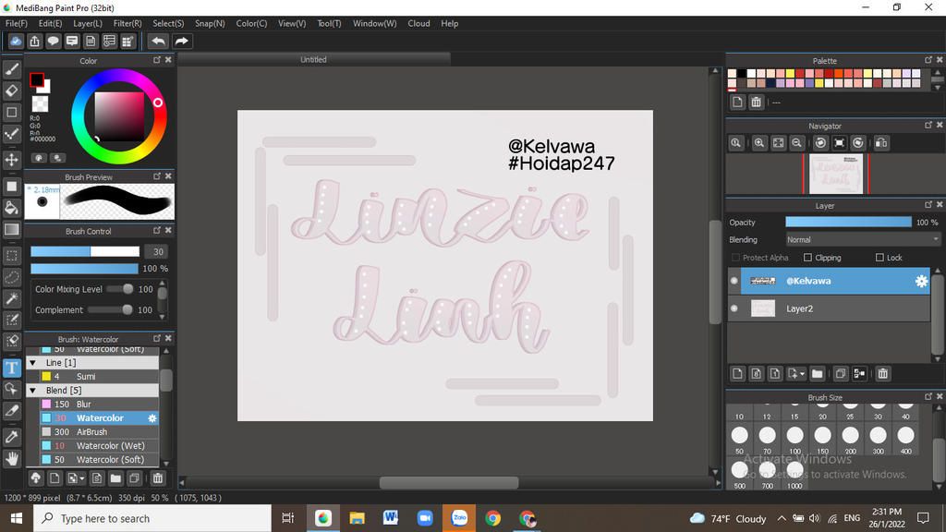
Task: Open the Blending mode dropdown
Action: pyautogui.click(x=863, y=239)
